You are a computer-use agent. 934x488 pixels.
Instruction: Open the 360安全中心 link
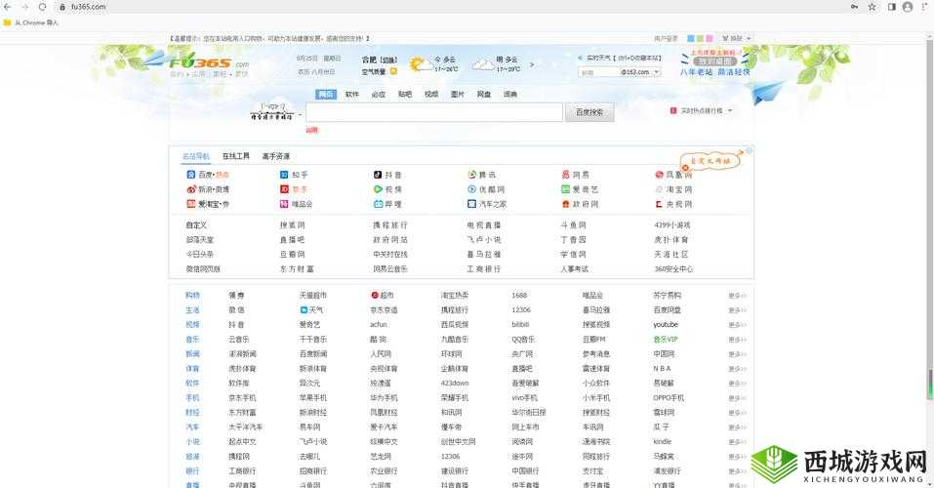(673, 269)
